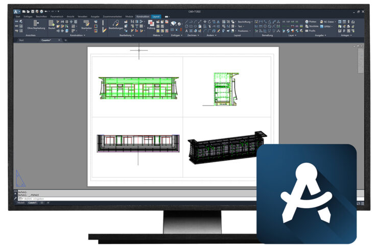Click the Prüfung icon in the ribbon
This screenshot has width=378, height=251.
tap(151, 26)
